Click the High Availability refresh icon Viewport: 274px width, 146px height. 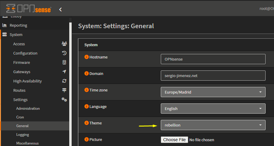[x=64, y=81]
